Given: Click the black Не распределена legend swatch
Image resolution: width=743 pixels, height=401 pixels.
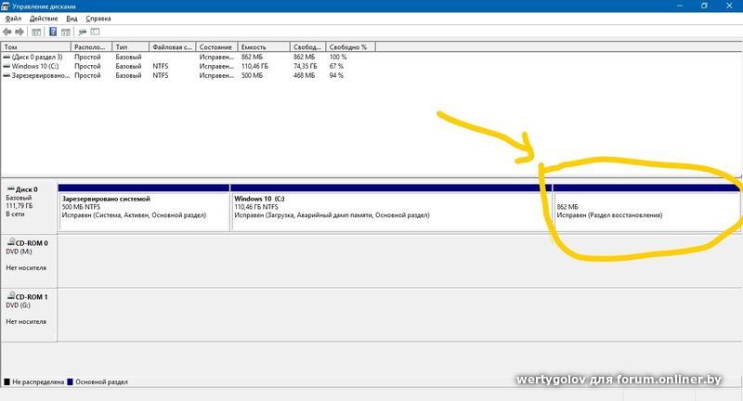Looking at the screenshot, I should click(7, 382).
